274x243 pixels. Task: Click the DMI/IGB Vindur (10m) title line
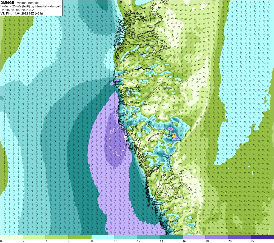19,3
